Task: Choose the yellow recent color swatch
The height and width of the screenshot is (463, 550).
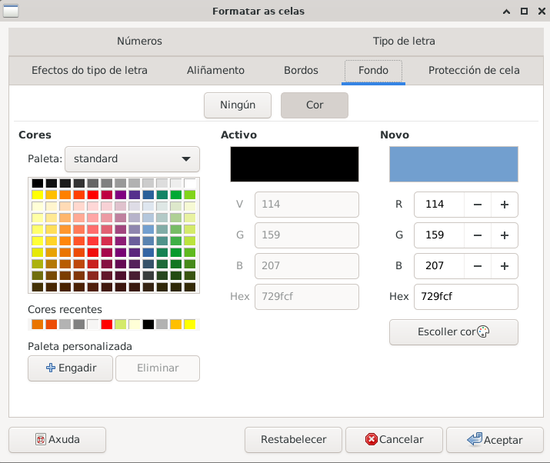Action: pos(190,325)
